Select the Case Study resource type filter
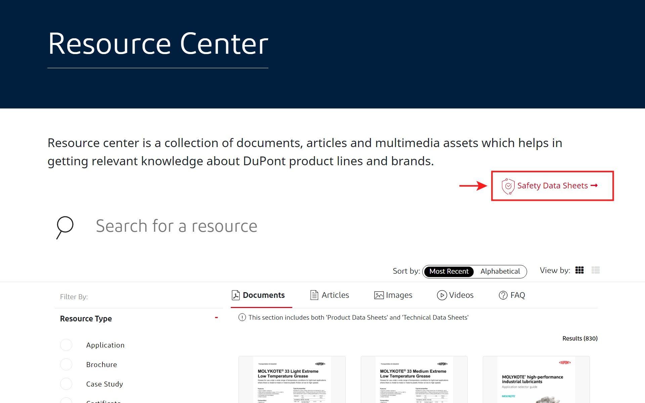This screenshot has height=403, width=645. tap(66, 384)
